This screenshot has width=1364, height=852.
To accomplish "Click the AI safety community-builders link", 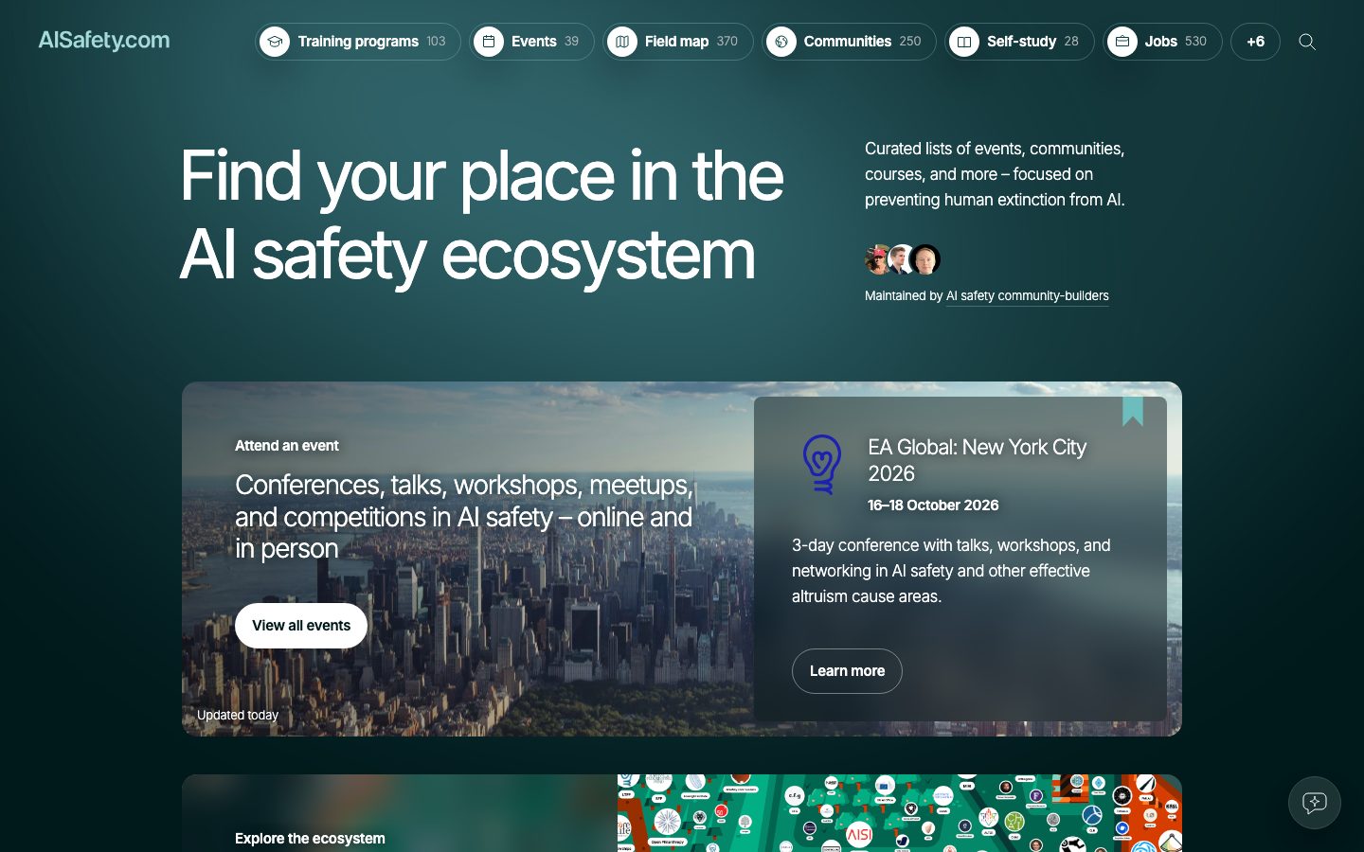I will 1027,296.
